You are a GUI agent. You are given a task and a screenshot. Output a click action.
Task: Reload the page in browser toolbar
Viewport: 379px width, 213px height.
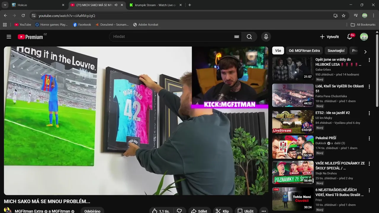(x=23, y=15)
